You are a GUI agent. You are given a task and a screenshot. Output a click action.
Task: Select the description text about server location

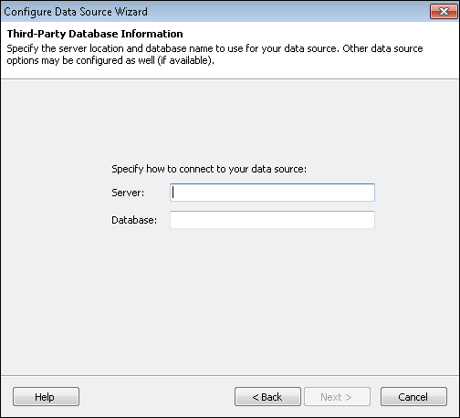[214, 55]
